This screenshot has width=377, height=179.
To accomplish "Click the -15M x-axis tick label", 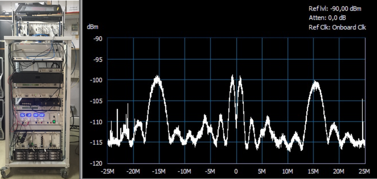I will [159, 172].
